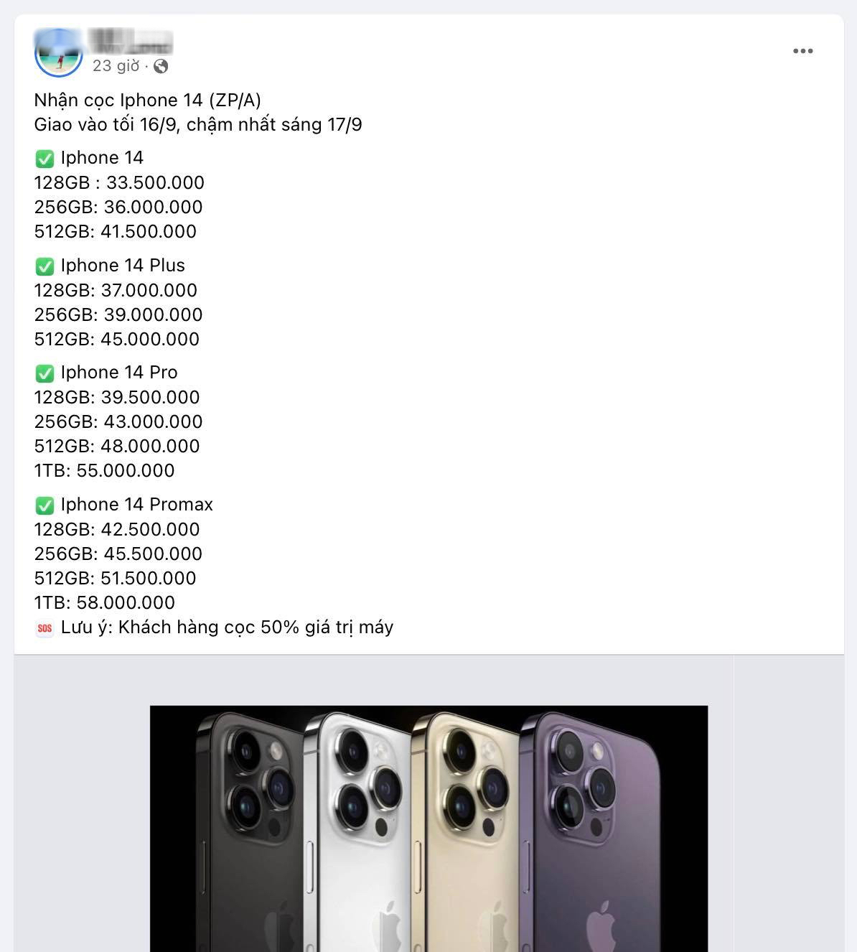Open the poster's blurred profile name
857x952 pixels.
[x=130, y=40]
